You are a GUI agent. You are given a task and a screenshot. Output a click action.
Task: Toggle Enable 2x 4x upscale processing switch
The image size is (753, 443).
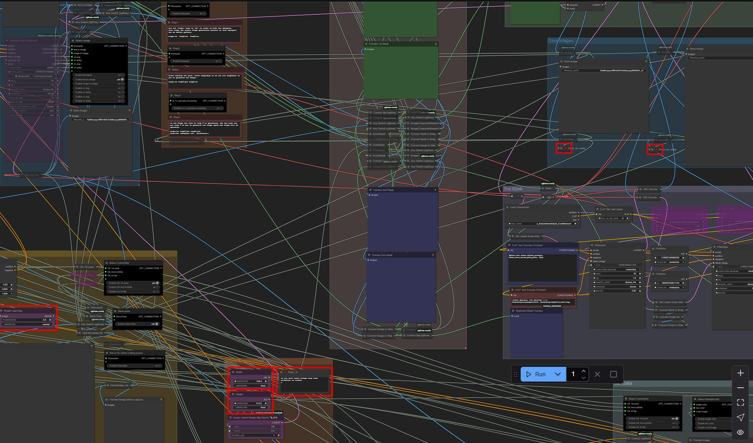197,108
